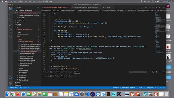Collapse the market-data-graphs folder
Screen dimensions: 174x98
(27, 42)
